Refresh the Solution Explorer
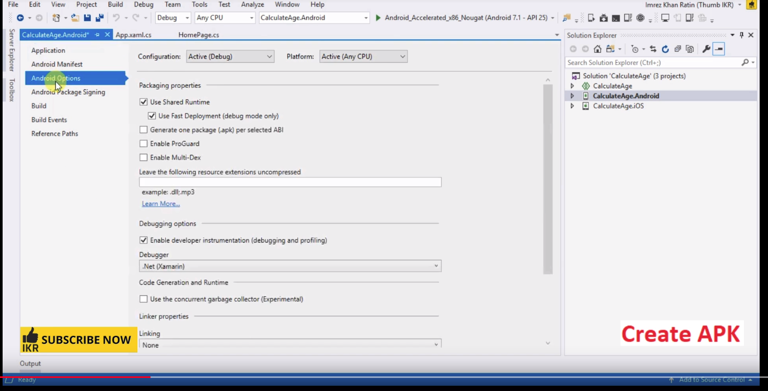Image resolution: width=768 pixels, height=391 pixels. [665, 49]
